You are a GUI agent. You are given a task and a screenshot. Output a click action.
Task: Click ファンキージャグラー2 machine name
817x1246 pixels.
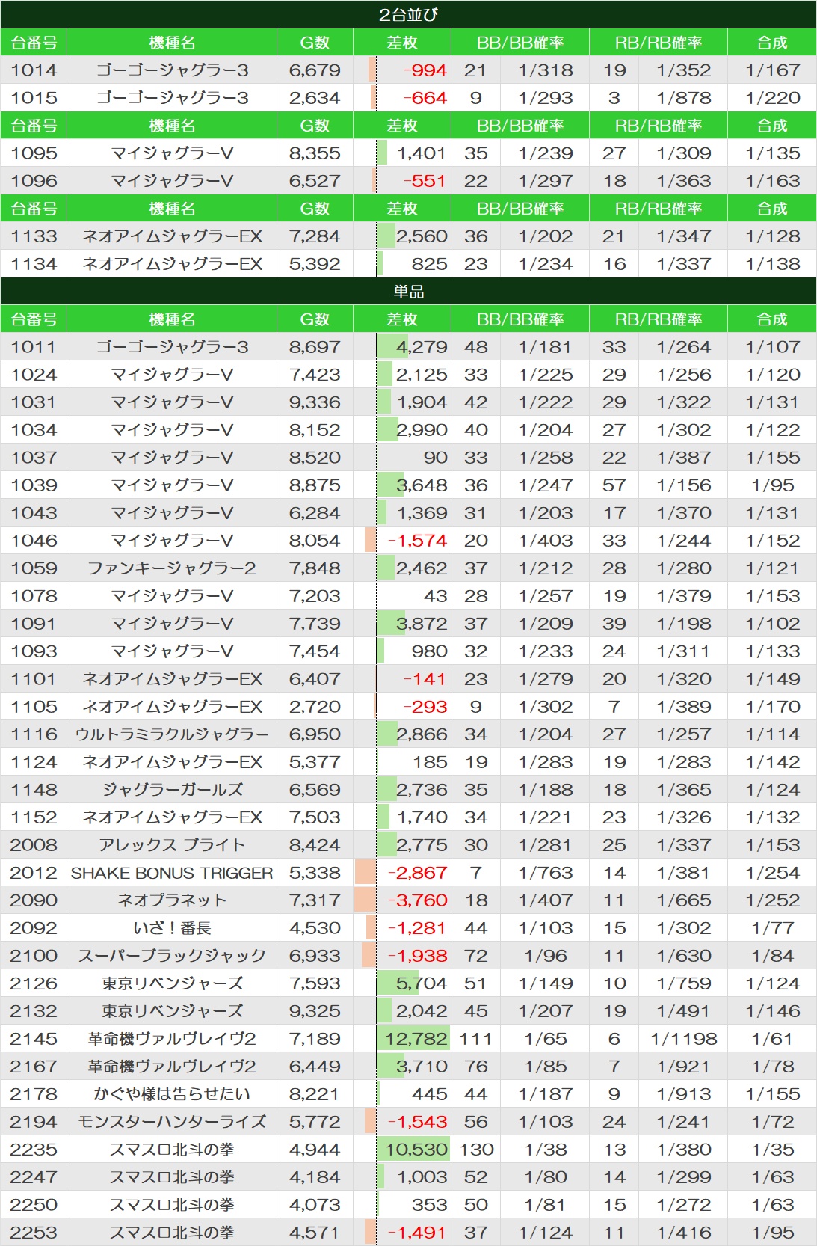point(172,568)
